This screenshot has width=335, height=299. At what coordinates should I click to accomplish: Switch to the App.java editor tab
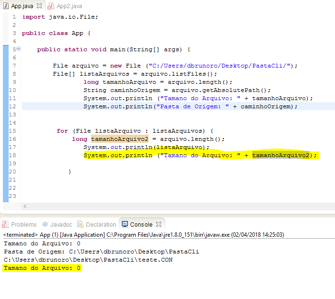22,6
